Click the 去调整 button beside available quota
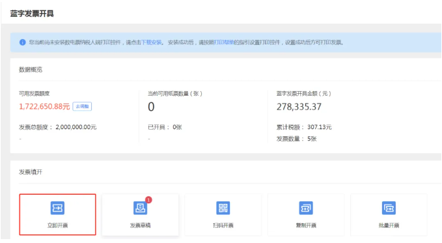Image resolution: width=442 pixels, height=243 pixels. 82,106
